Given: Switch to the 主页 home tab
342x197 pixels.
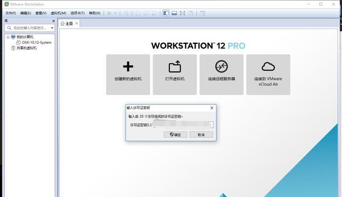Looking at the screenshot, I should (69, 24).
